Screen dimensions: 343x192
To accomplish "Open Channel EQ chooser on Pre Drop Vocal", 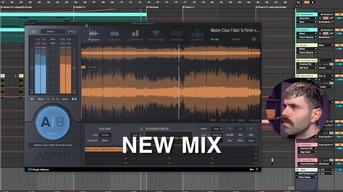I will coord(307,64).
